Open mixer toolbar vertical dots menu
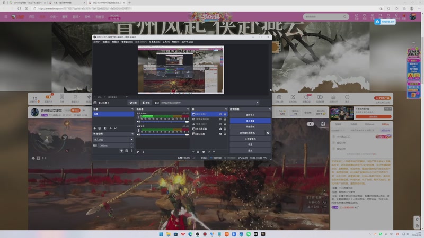The height and width of the screenshot is (238, 424). (143, 152)
